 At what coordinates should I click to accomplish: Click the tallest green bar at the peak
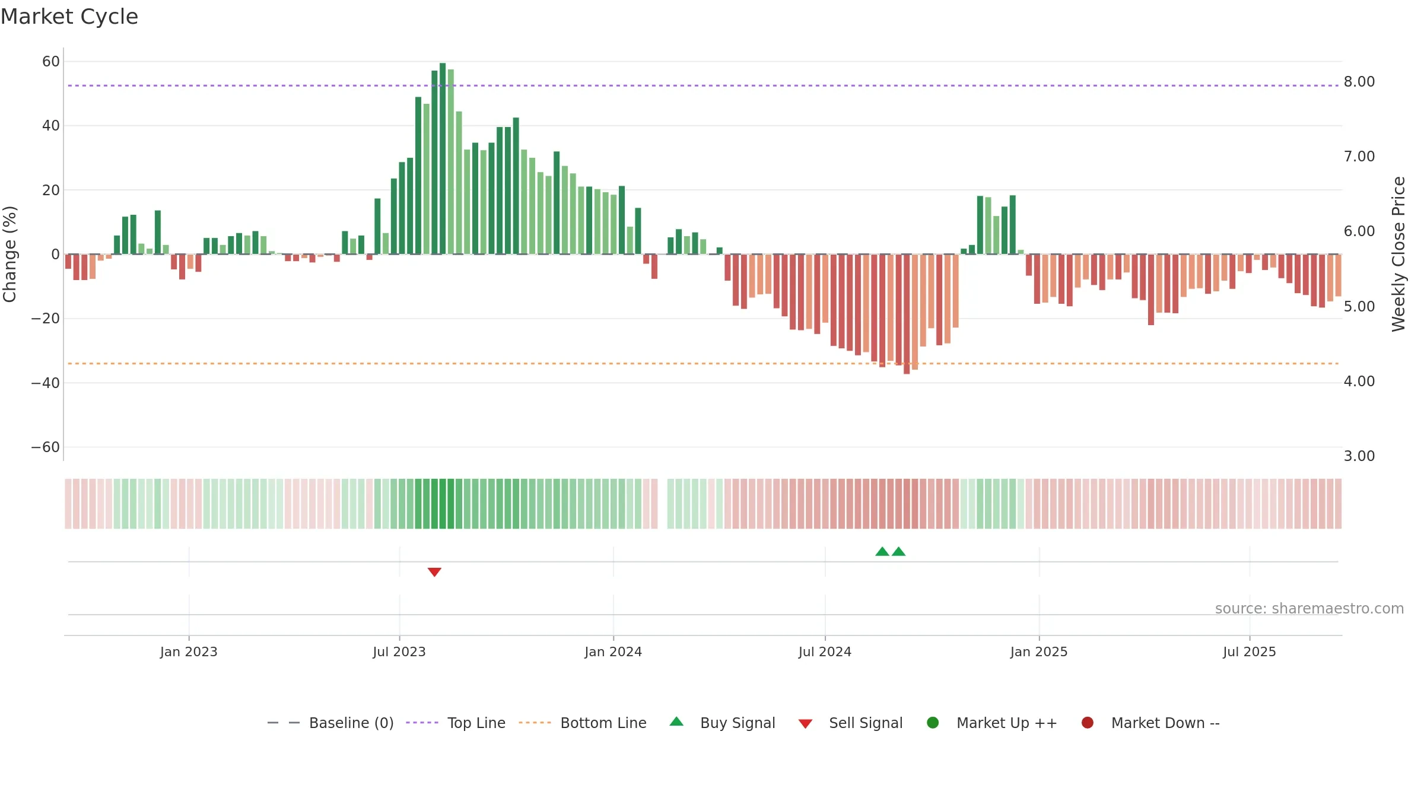coord(443,158)
